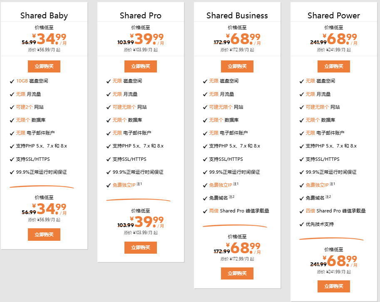Select the Shared Power plan title
Viewport: 380px width, 302px height.
click(334, 16)
